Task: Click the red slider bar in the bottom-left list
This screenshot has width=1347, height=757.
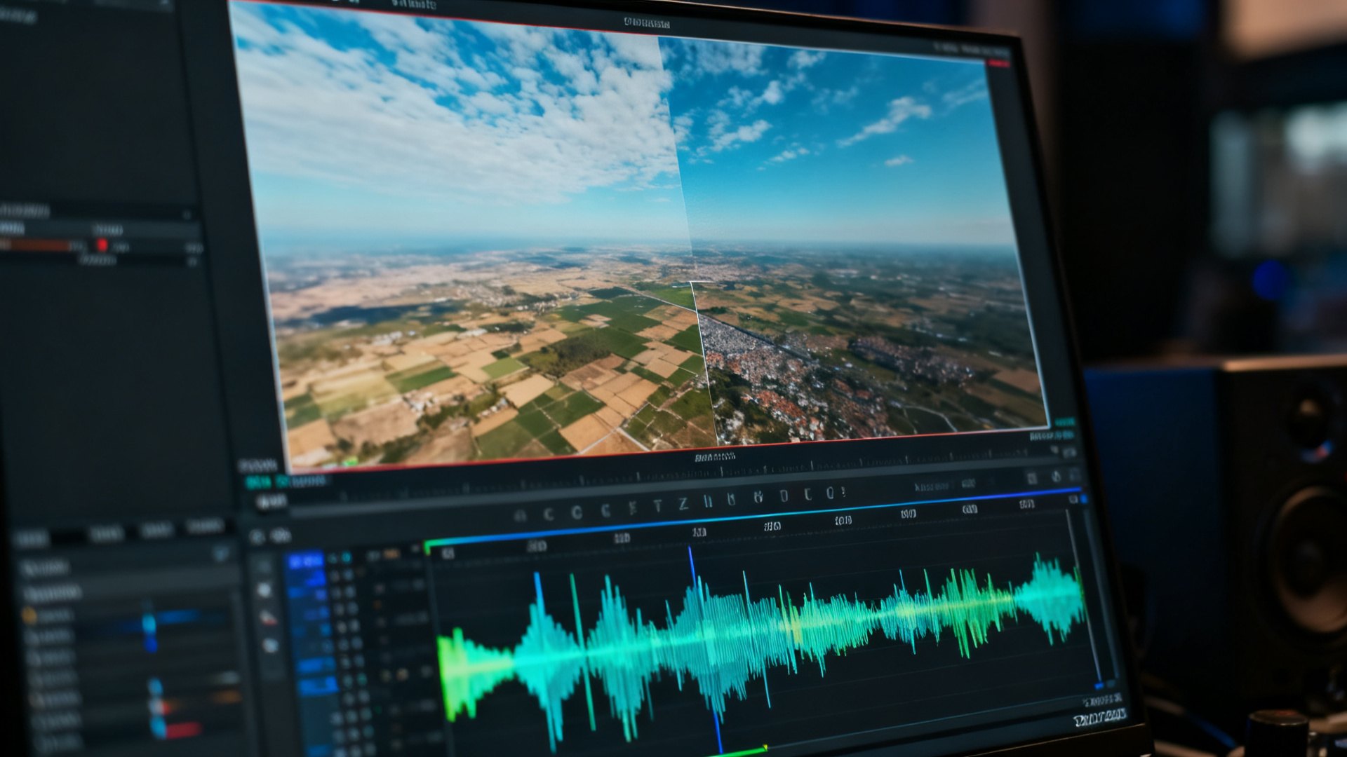Action: (182, 730)
